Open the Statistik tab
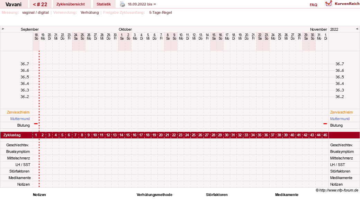360x215 pixels. click(103, 4)
